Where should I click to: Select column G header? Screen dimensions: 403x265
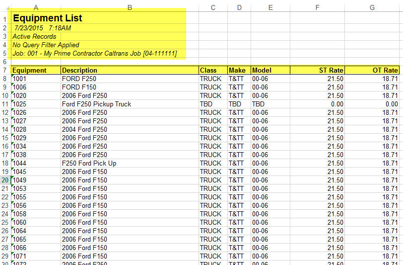click(372, 7)
